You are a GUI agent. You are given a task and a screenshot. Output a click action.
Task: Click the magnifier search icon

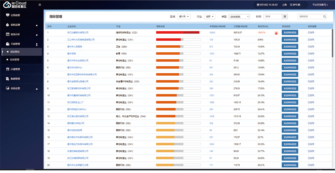click(x=324, y=16)
